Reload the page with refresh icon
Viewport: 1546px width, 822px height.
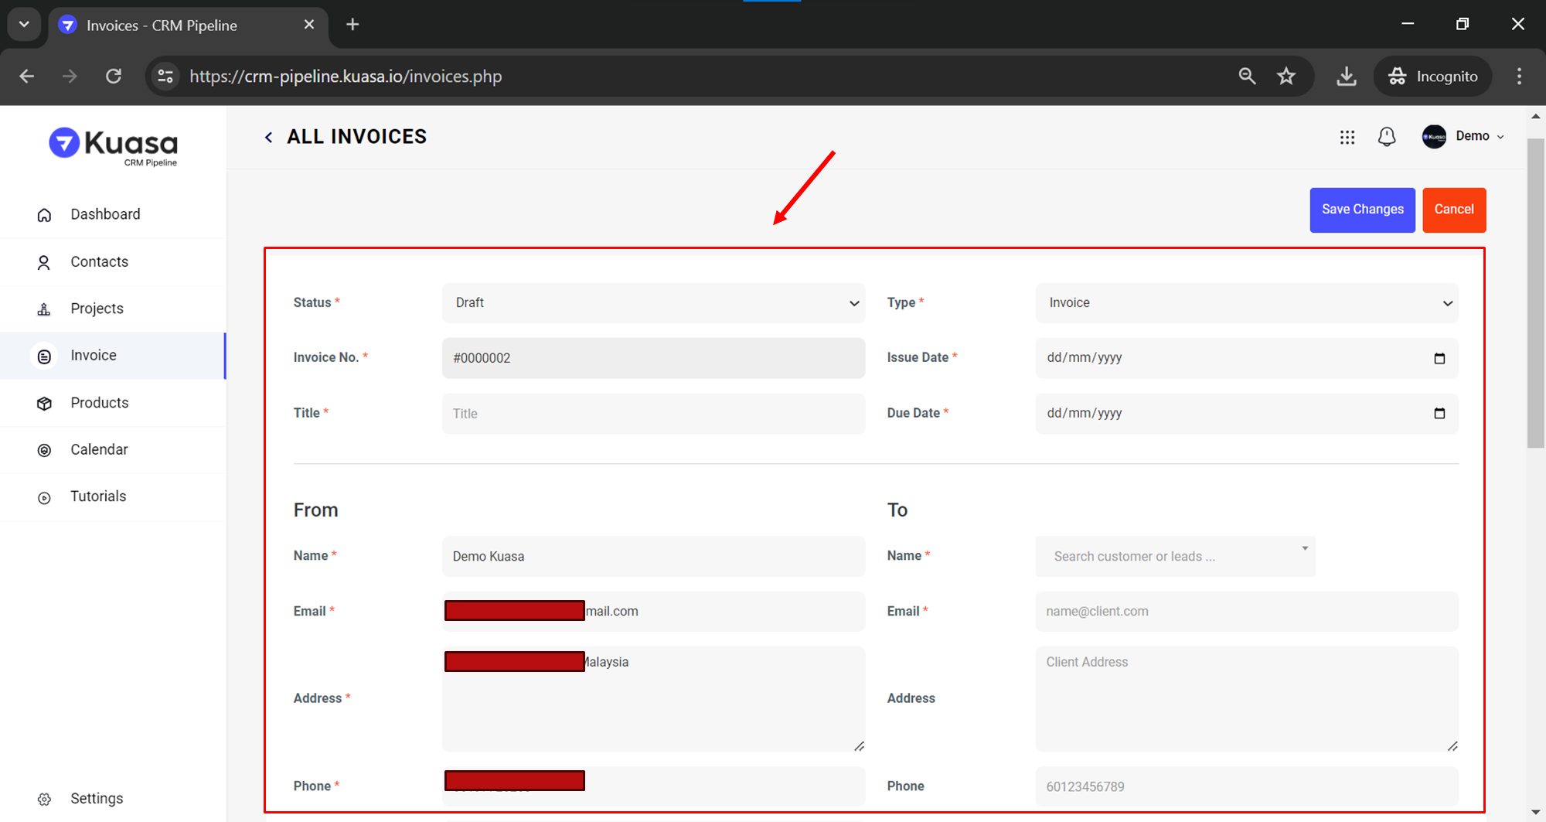(114, 76)
